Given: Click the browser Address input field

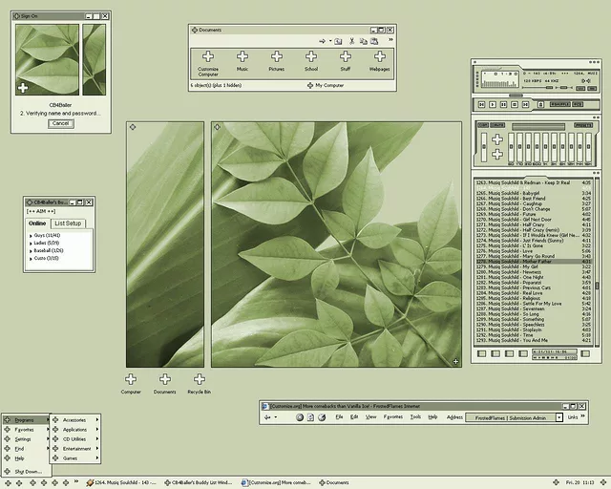Looking at the screenshot, I should pos(511,417).
